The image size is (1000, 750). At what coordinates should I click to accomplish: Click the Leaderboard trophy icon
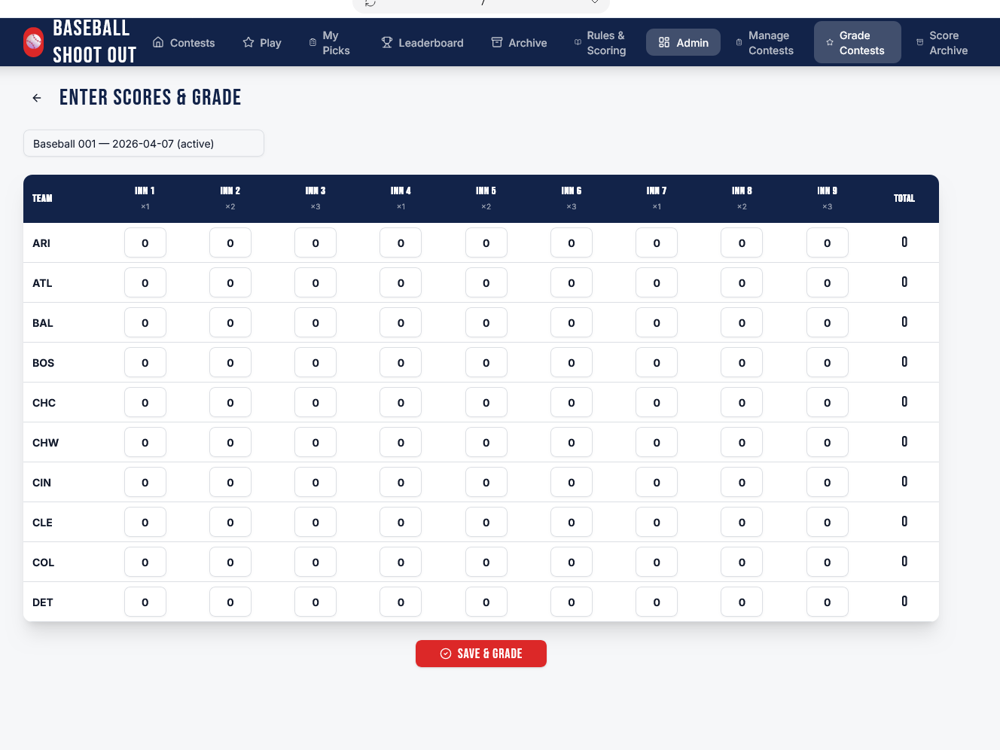point(387,42)
